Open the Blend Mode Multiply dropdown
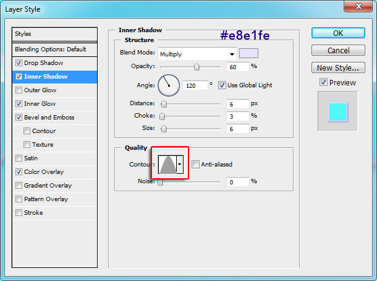Viewport: 377px width, 281px height. coord(197,54)
